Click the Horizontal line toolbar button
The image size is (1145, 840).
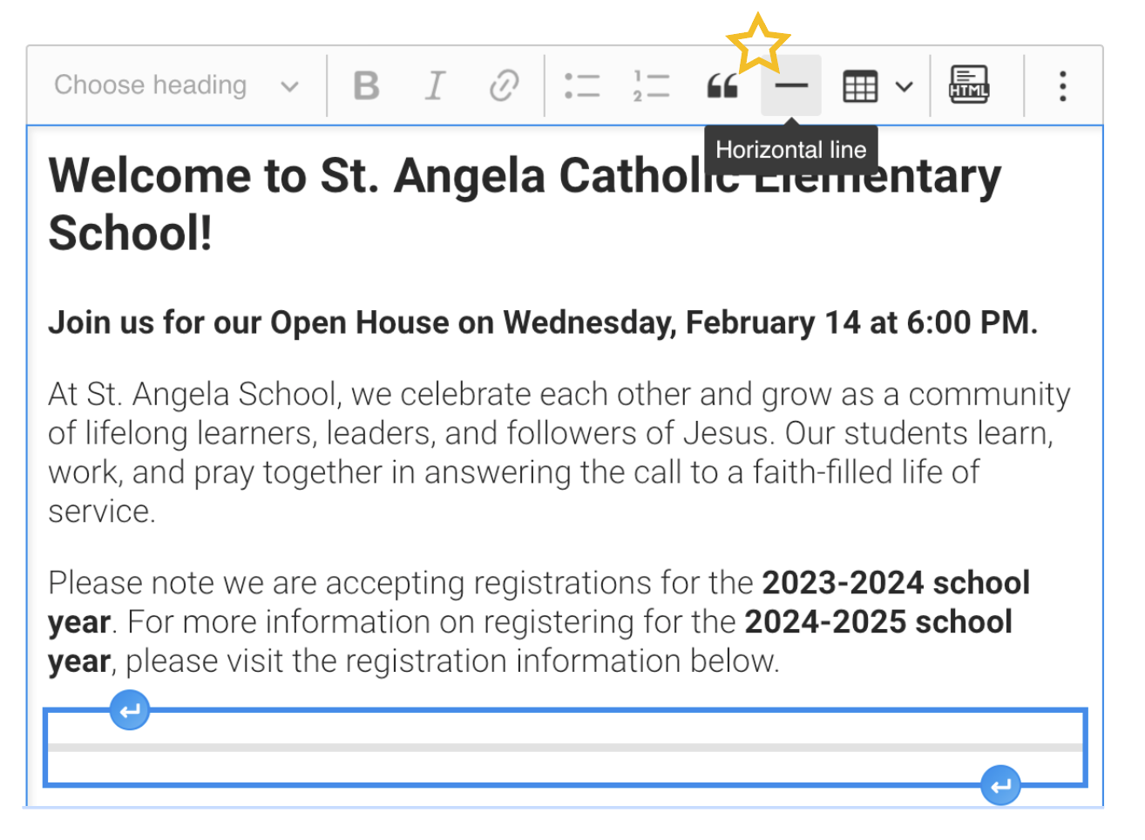[791, 86]
